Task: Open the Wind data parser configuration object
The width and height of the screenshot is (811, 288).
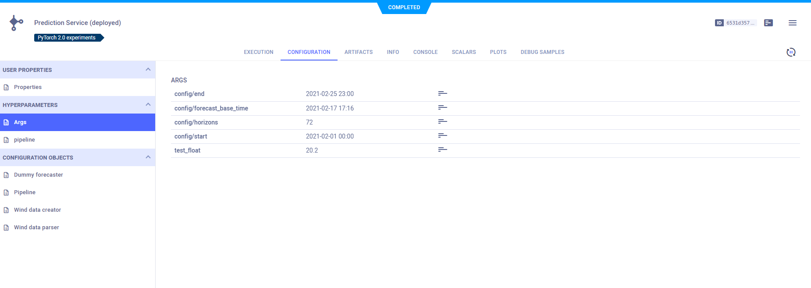Action: click(36, 228)
